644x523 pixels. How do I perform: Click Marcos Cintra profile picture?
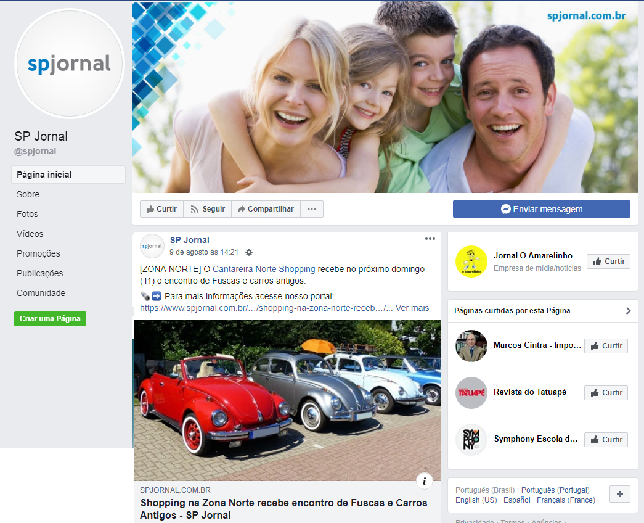(471, 346)
